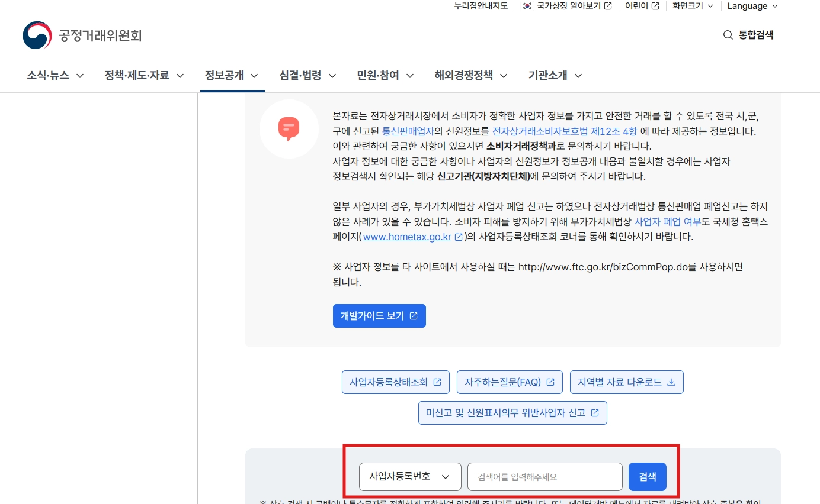Click the 지역별 자료 다운로드 button
This screenshot has height=504, width=820.
pos(627,382)
